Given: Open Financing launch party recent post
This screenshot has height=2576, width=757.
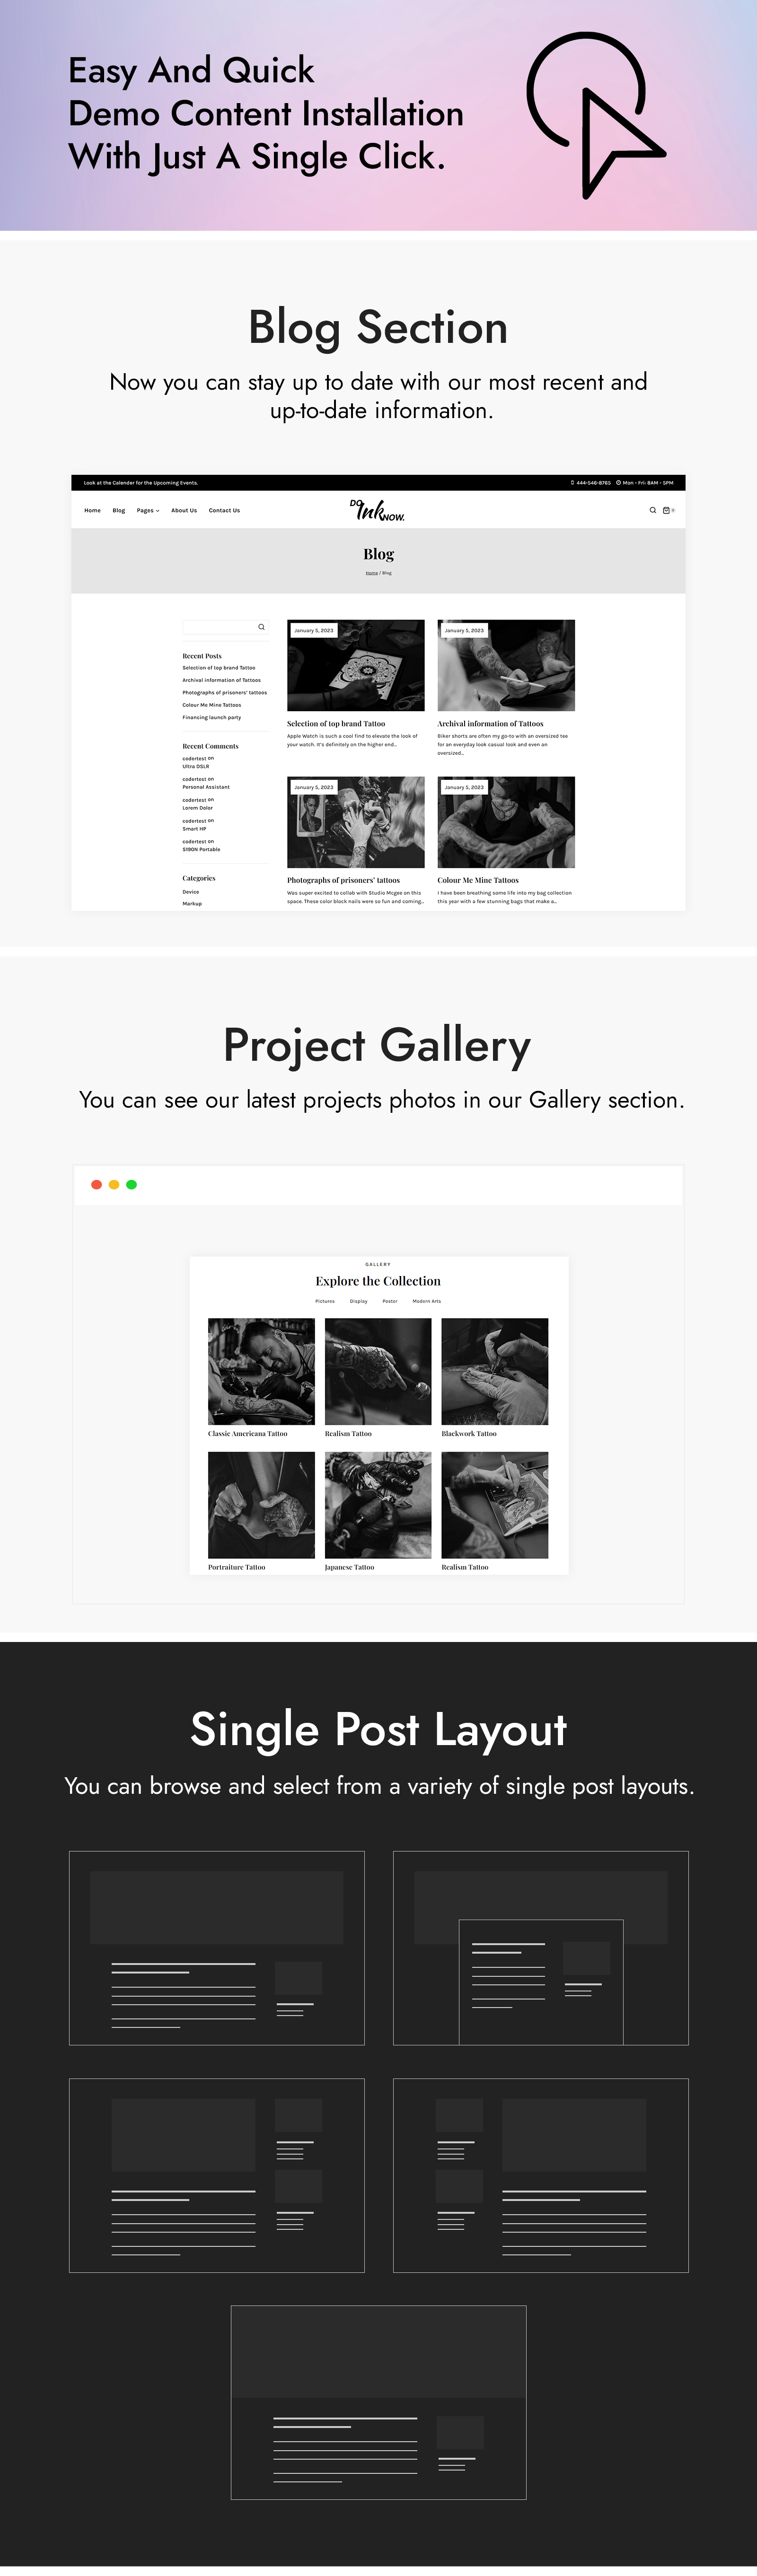Looking at the screenshot, I should coord(211,717).
